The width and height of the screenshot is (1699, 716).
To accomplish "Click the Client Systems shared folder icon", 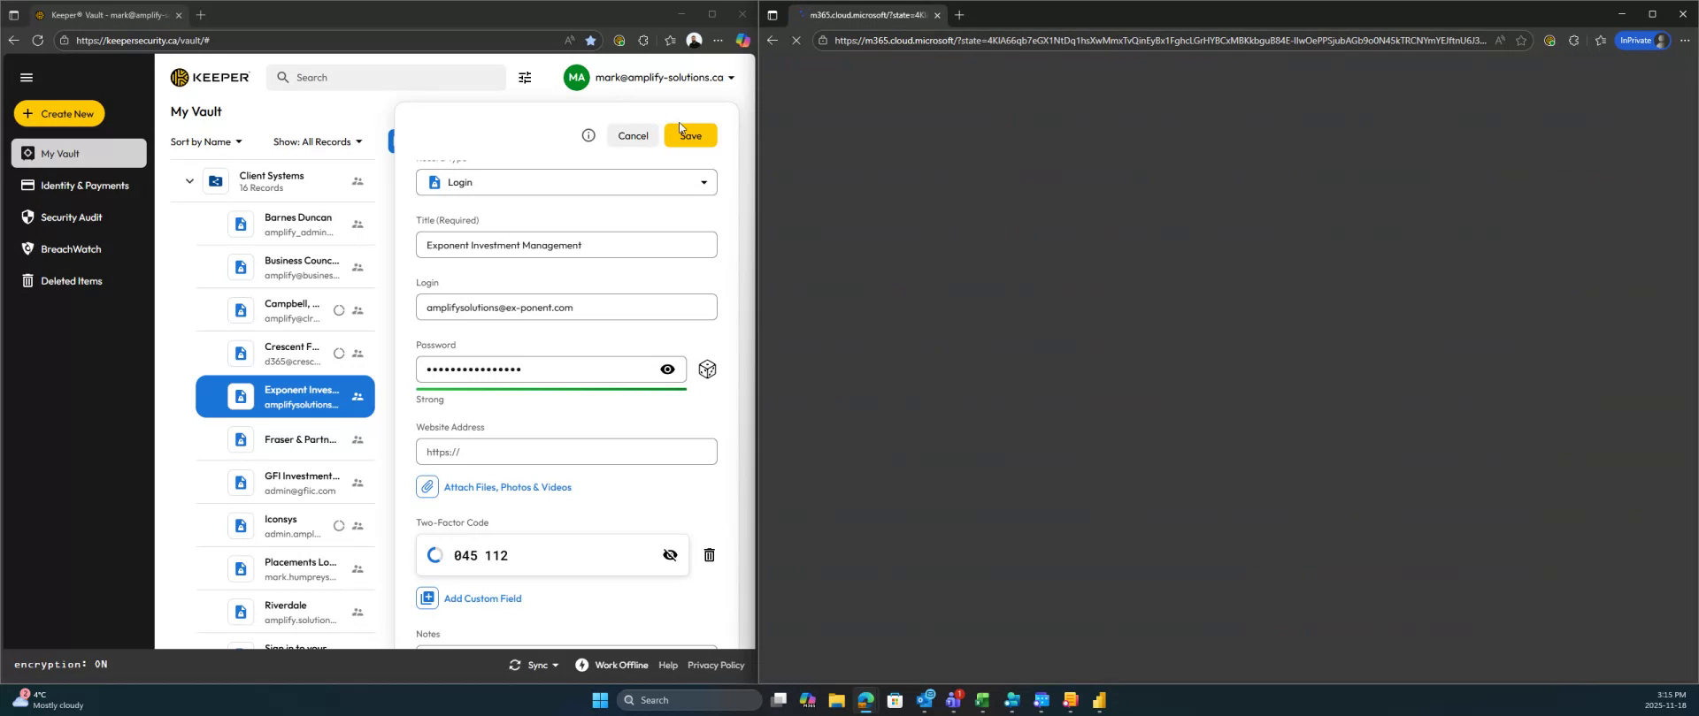I will point(216,181).
